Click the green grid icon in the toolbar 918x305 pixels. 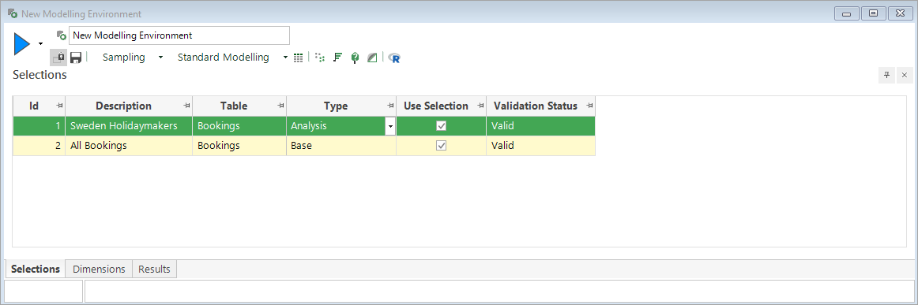click(298, 58)
